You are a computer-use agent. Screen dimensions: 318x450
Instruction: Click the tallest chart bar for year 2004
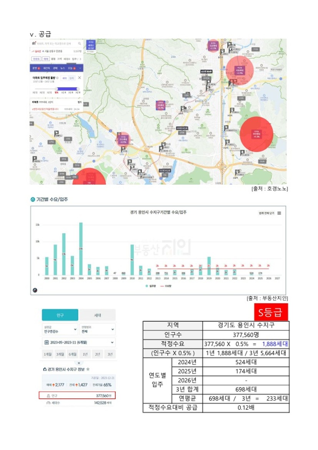pyautogui.click(x=81, y=248)
